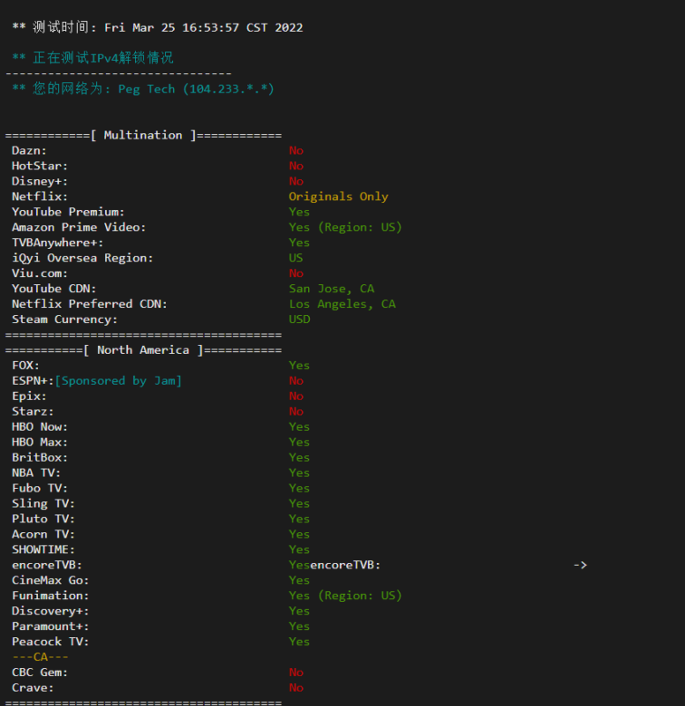Image resolution: width=685 pixels, height=706 pixels.
Task: Click the 'Los Angeles, CA' Netflix CDN value
Action: [342, 304]
